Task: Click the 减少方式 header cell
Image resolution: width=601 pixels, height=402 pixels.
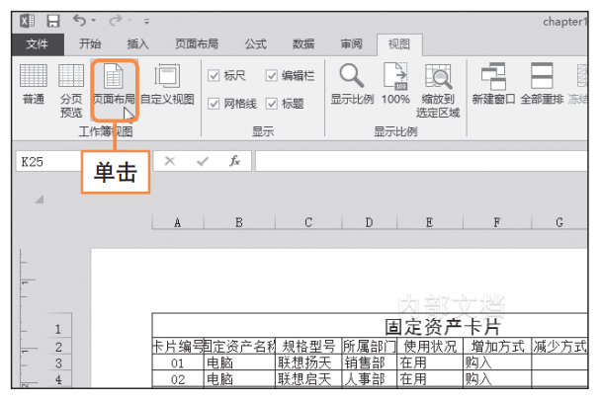Action: click(x=559, y=347)
